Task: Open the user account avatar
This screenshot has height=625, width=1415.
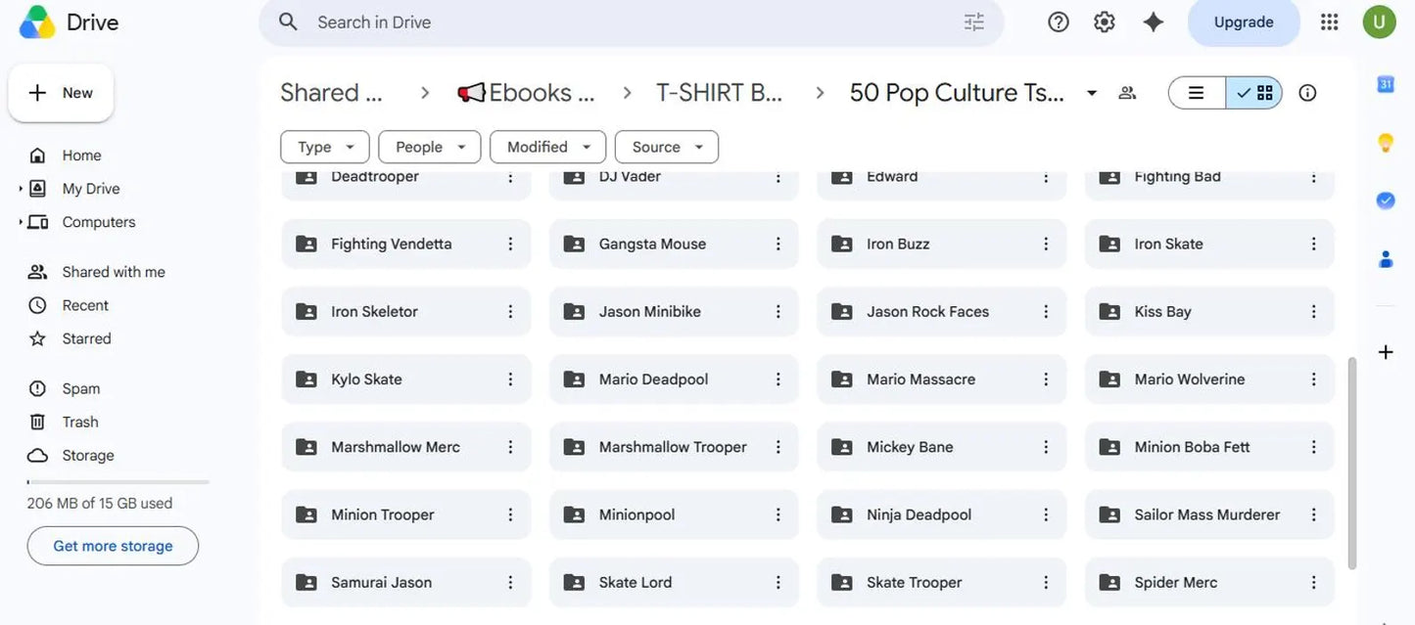Action: click(1380, 22)
